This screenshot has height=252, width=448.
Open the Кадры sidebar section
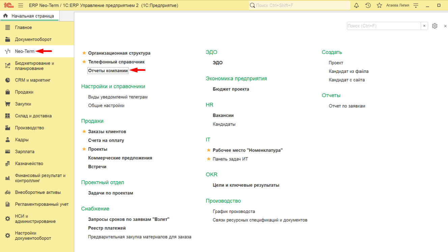[37, 140]
